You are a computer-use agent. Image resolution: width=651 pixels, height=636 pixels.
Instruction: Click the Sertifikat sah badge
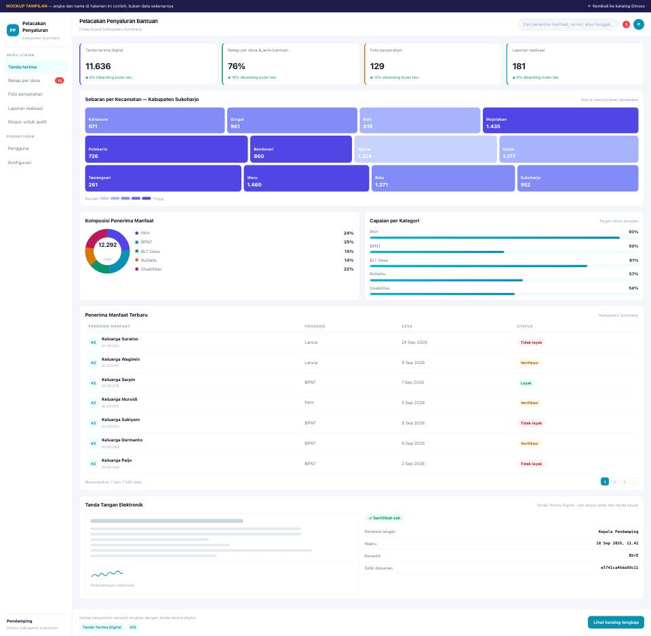pos(384,518)
